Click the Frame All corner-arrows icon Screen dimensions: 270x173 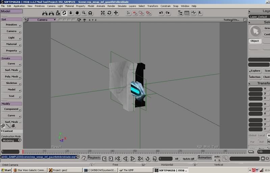[103, 13]
